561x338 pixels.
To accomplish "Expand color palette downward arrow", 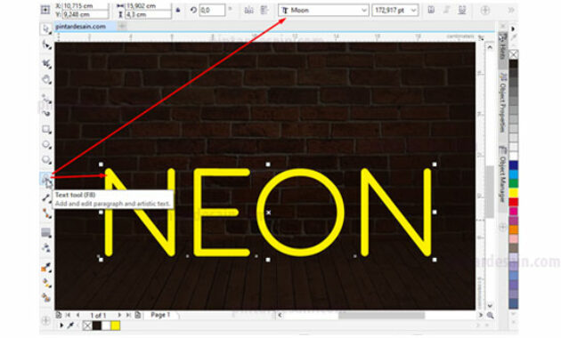I will pyautogui.click(x=514, y=313).
